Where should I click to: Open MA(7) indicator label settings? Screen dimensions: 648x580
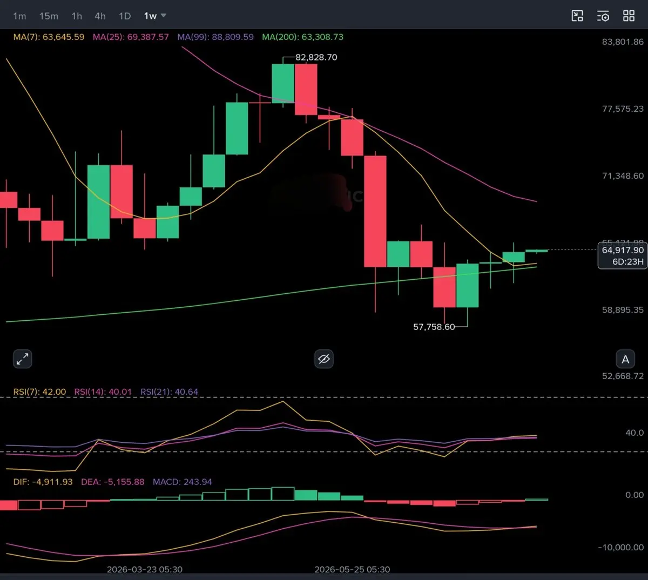point(49,37)
